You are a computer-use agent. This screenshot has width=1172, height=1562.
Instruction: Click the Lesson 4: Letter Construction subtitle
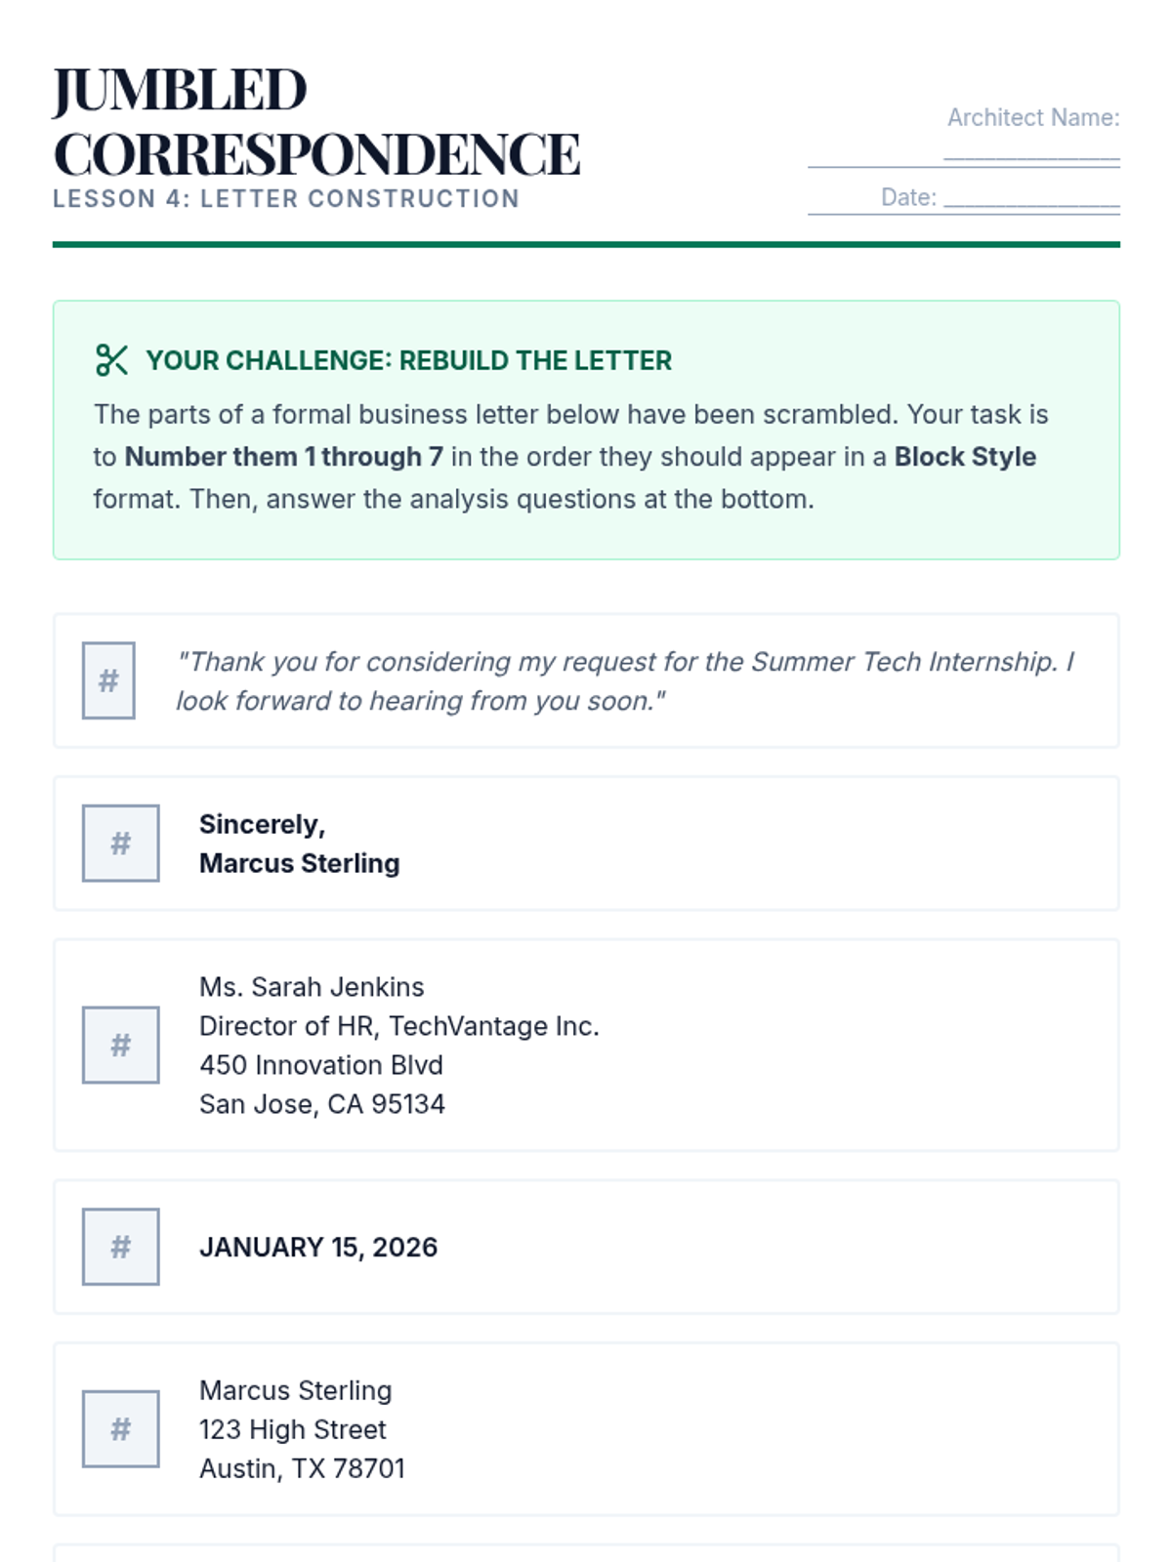coord(286,199)
